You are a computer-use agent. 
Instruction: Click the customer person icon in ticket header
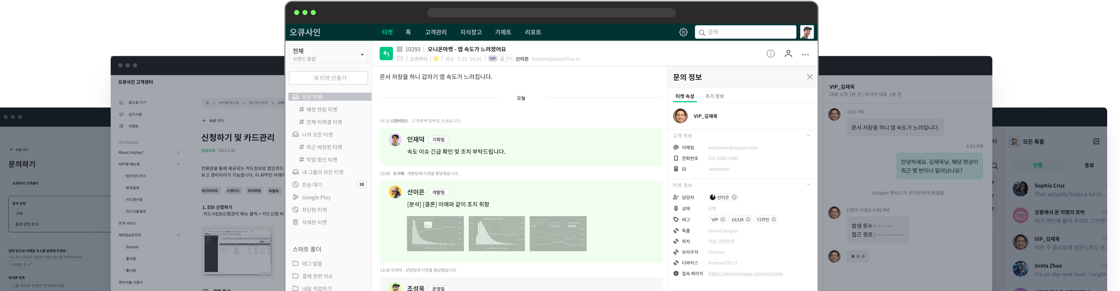(788, 54)
